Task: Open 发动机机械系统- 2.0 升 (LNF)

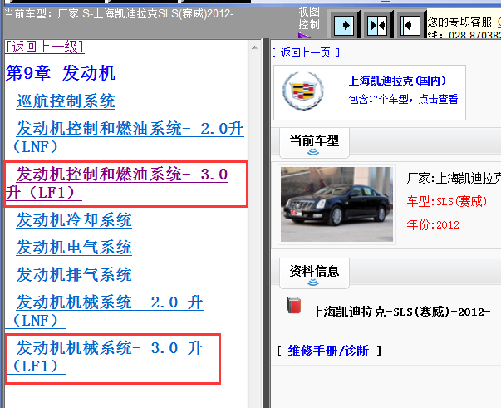Action: [x=104, y=311]
